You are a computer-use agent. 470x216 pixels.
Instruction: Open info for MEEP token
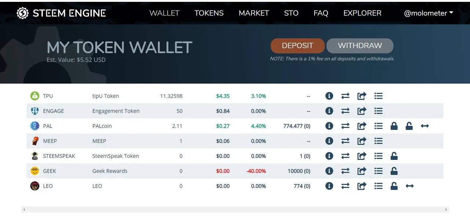(329, 141)
